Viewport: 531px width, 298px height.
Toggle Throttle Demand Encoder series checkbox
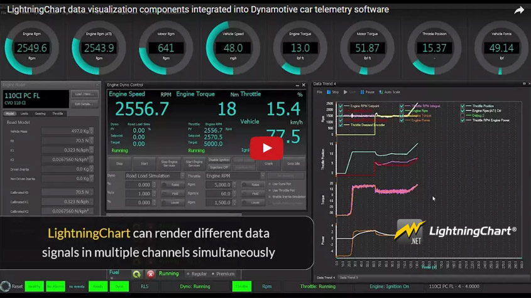pyautogui.click(x=341, y=125)
